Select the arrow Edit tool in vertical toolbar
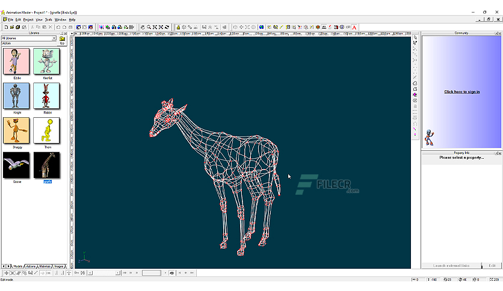 pos(415,37)
